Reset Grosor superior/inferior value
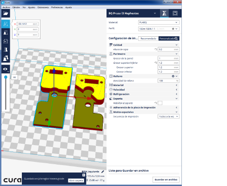The image size is (227, 186). (x=156, y=63)
